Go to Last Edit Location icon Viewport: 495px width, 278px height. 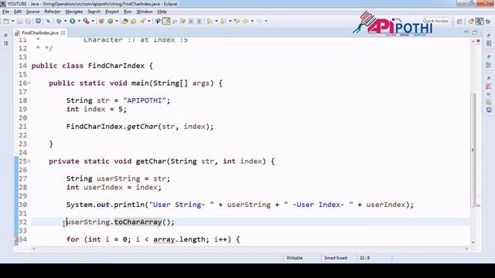(237, 21)
